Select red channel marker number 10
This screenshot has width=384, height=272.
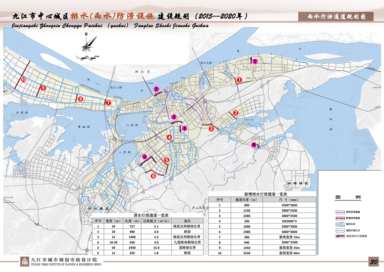[x=23, y=80]
